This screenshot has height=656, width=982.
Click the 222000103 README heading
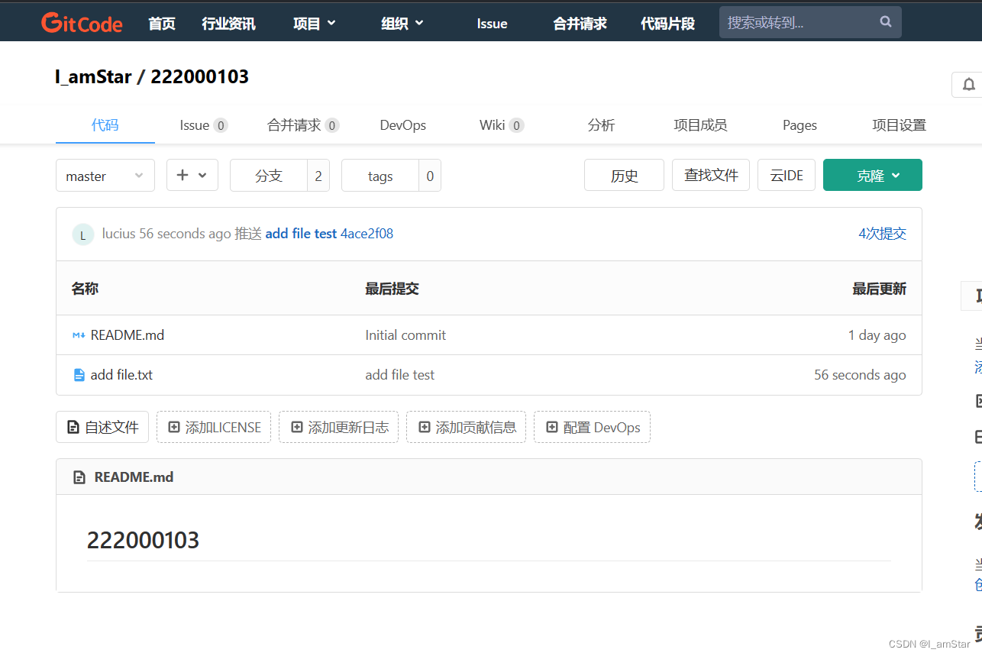pyautogui.click(x=143, y=540)
